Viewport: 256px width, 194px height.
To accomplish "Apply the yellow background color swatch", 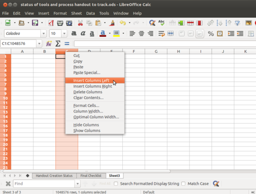I will [x=116, y=34].
